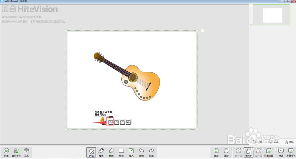Click the record circle button on guitar toolbar
296x159 pixels.
coord(117,122)
